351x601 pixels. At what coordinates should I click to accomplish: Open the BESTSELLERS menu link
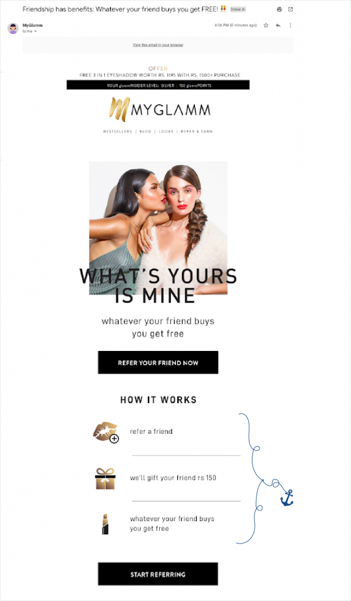click(117, 131)
